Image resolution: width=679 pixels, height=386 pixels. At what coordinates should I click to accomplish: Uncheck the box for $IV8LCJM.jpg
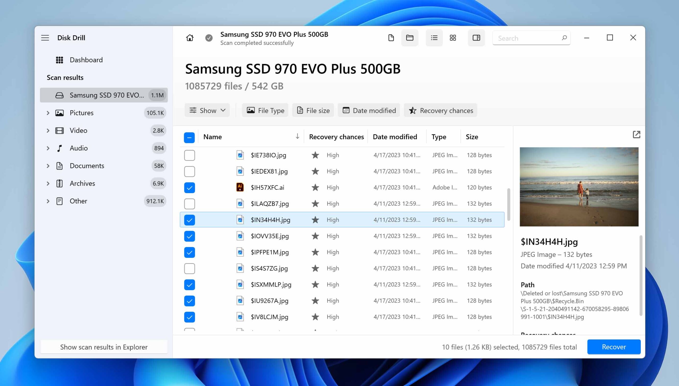coord(189,317)
